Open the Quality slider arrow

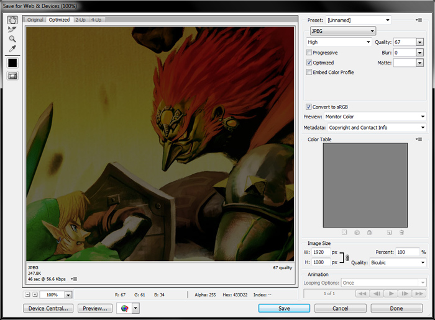click(419, 42)
